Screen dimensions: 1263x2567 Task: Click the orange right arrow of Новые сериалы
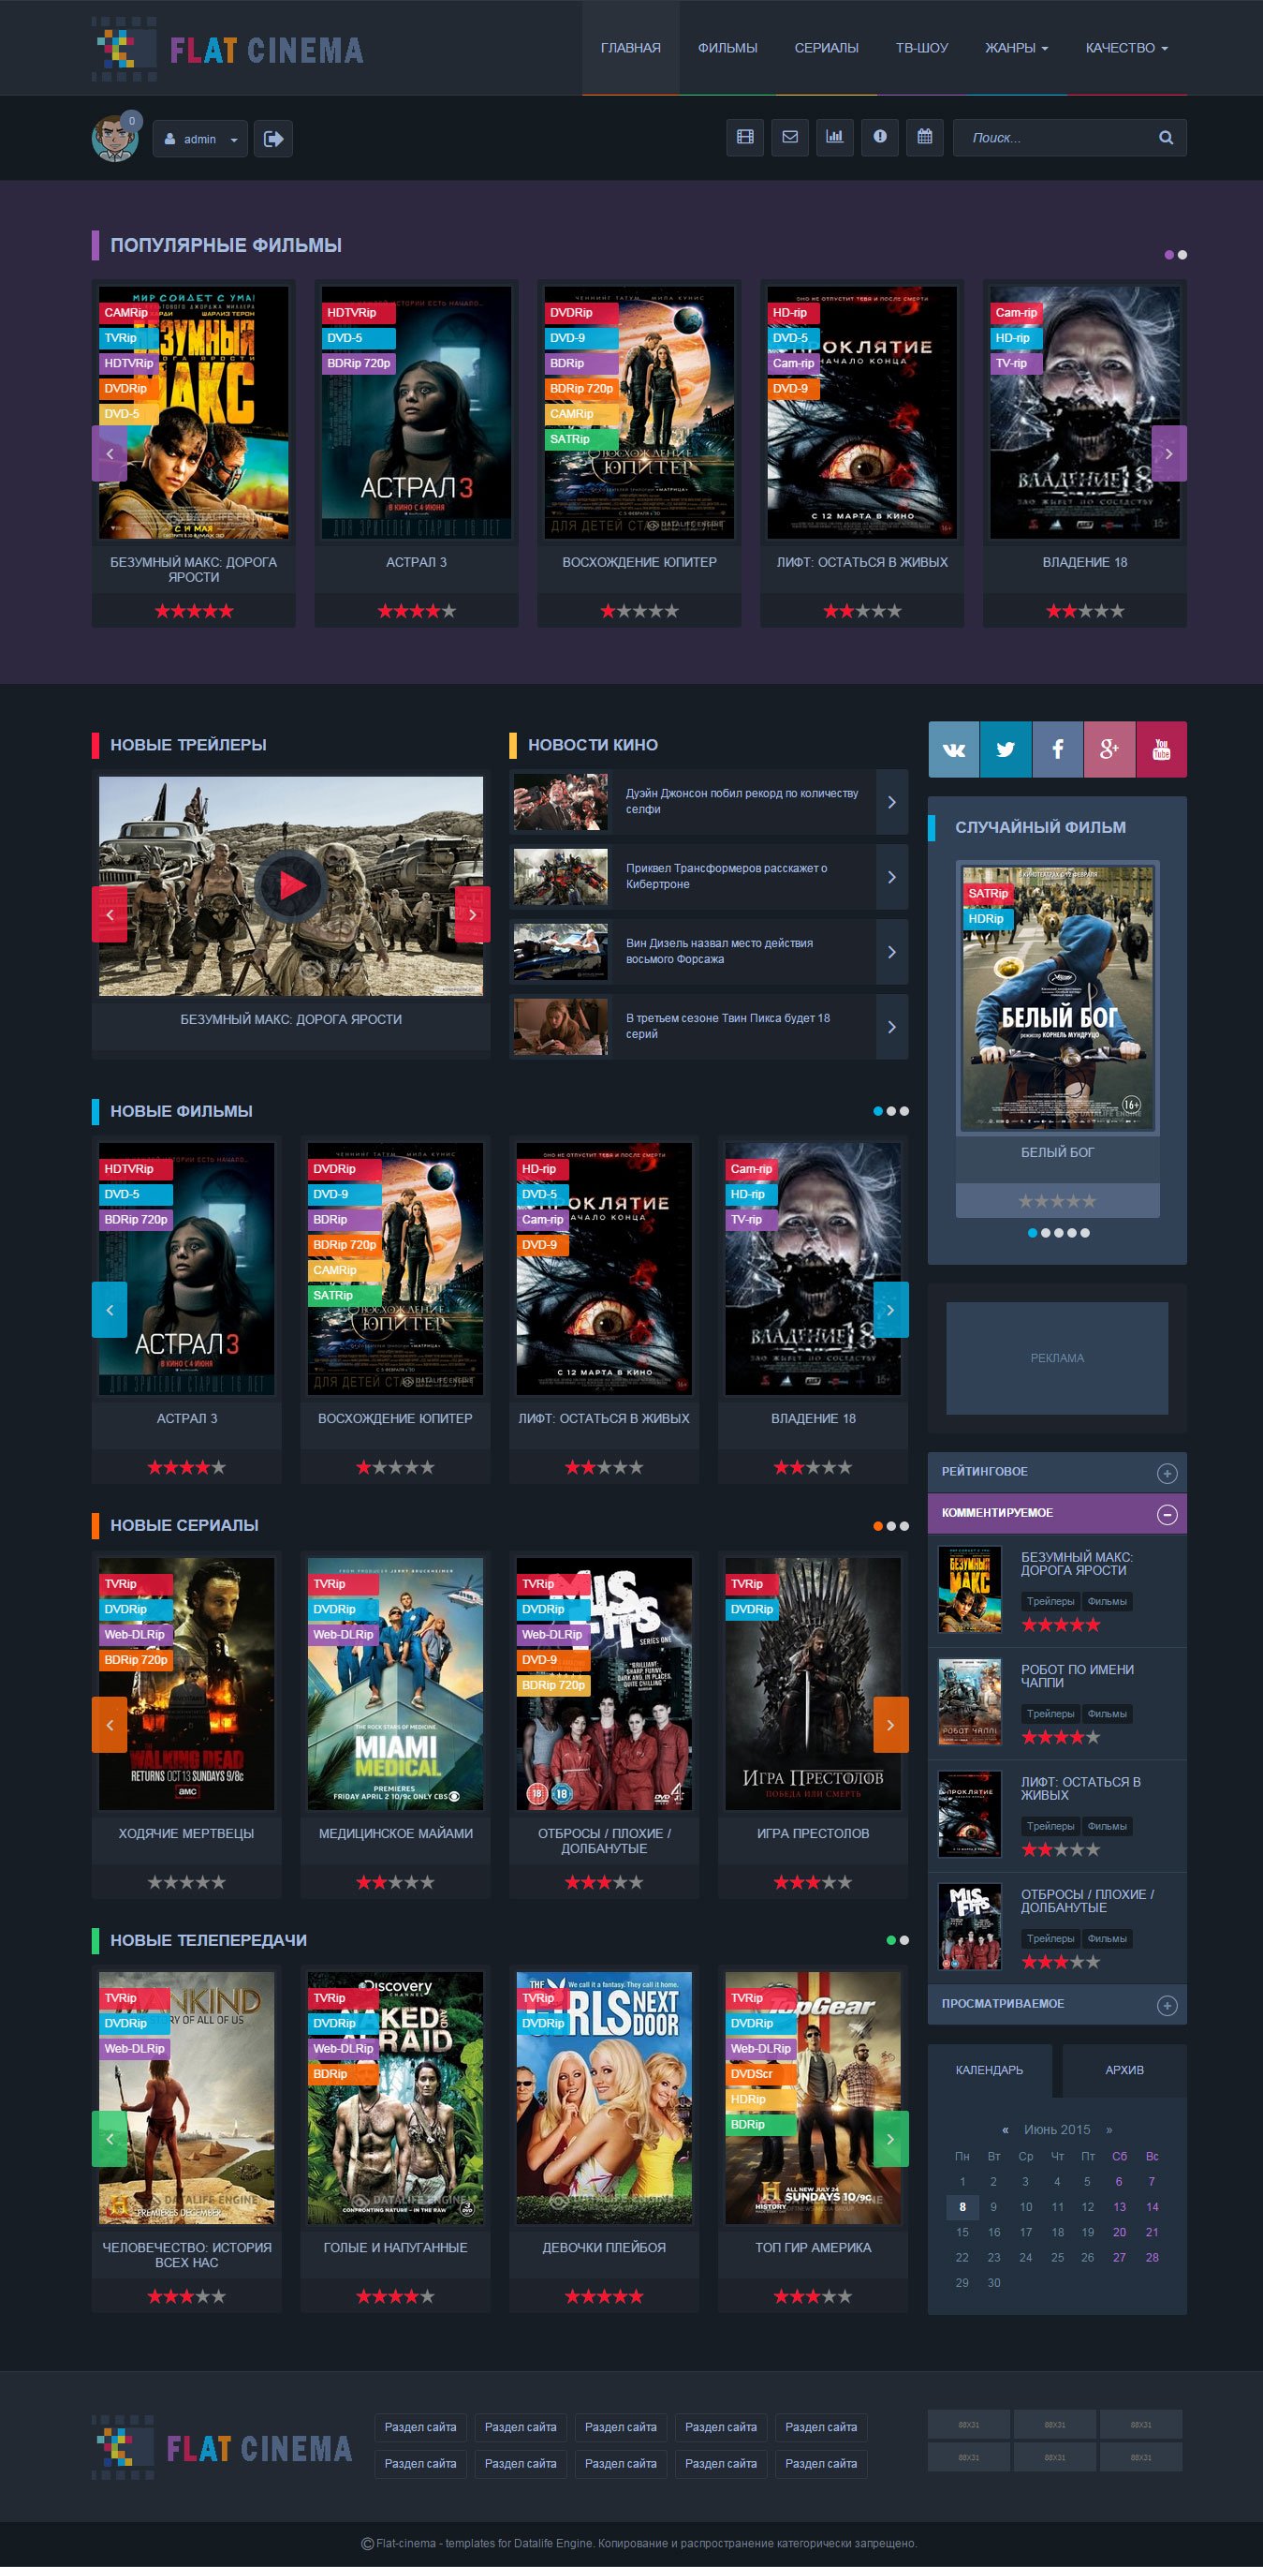(x=890, y=1724)
